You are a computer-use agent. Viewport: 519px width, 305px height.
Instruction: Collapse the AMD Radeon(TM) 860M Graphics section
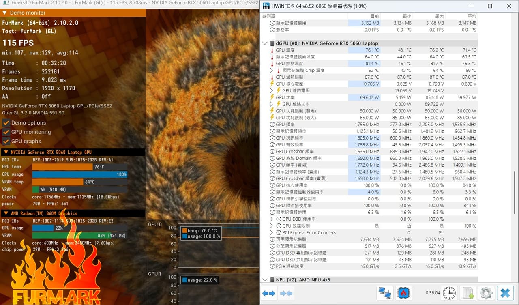(x=6, y=213)
